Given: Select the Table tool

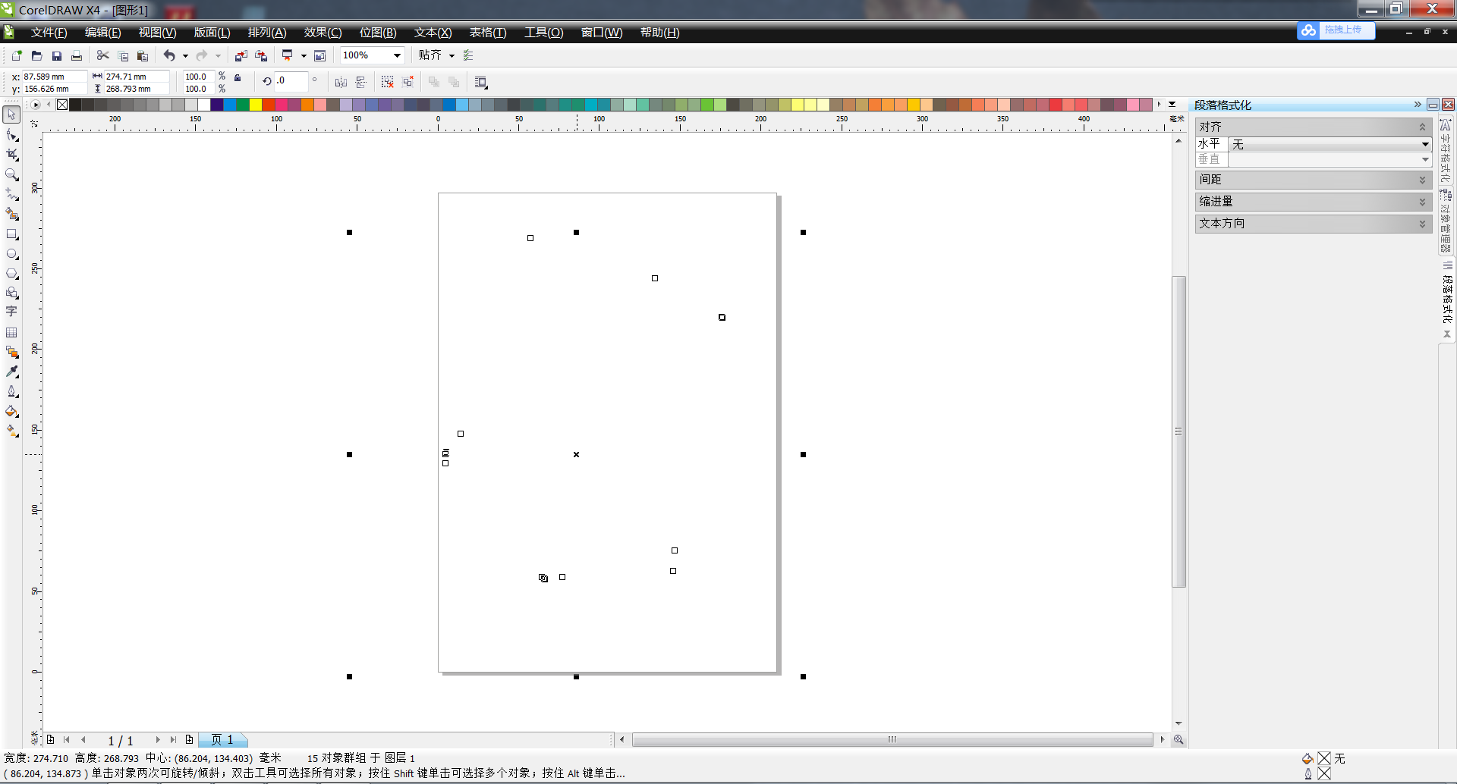Looking at the screenshot, I should point(11,332).
